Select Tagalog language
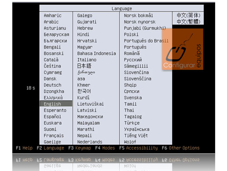This screenshot has width=227, height=171. tap(133, 117)
